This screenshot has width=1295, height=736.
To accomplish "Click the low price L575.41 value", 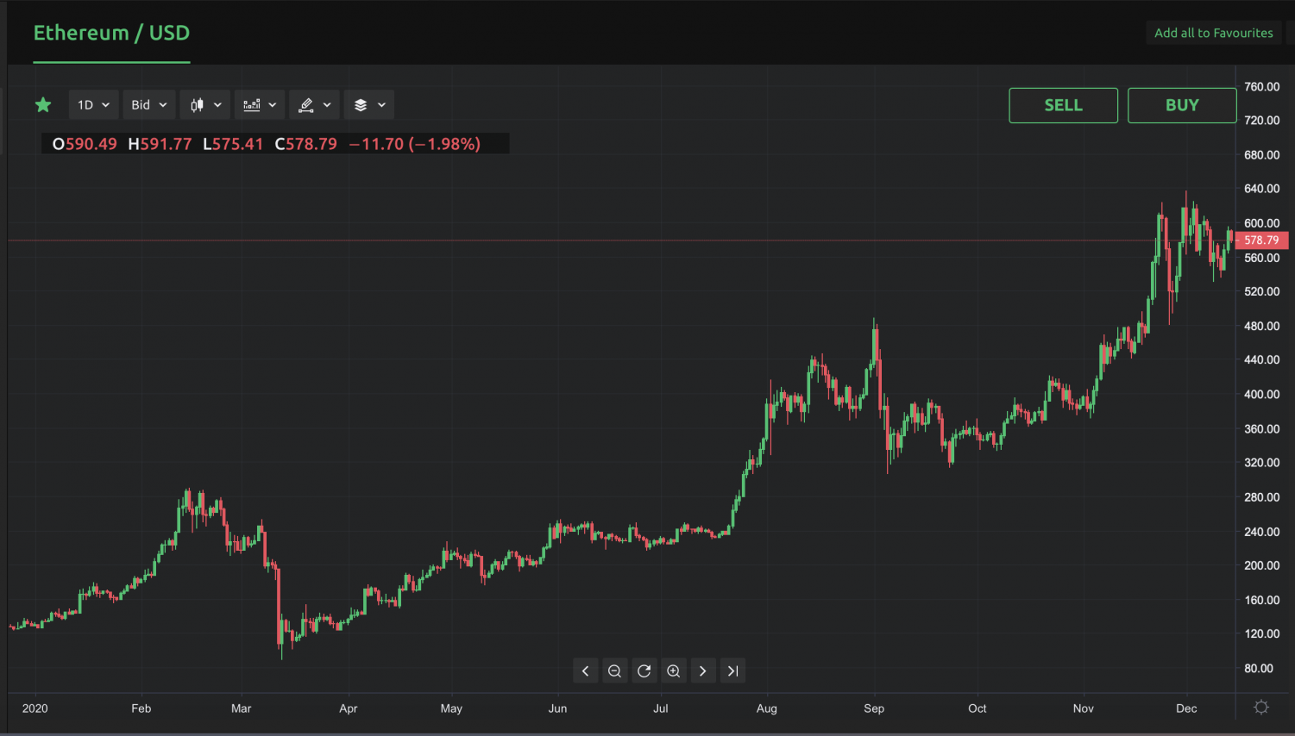I will coord(233,144).
